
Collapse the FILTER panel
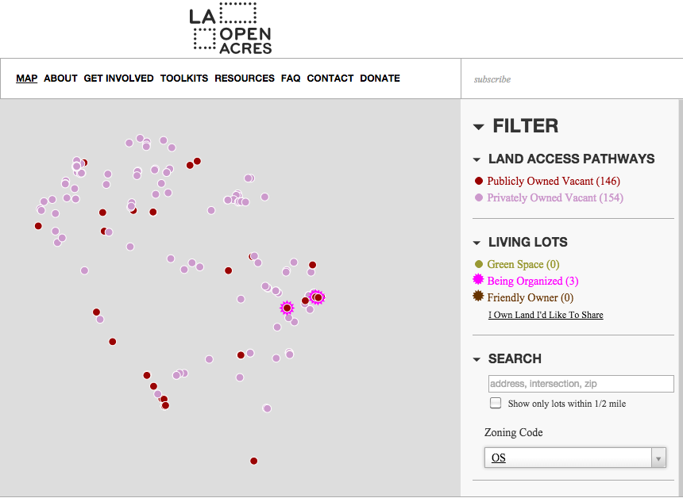(x=478, y=127)
